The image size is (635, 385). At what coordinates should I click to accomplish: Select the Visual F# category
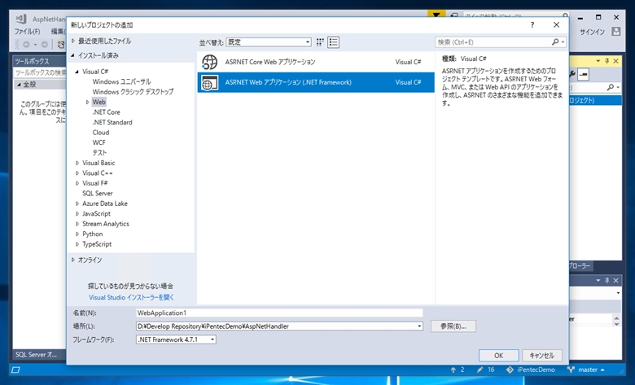pyautogui.click(x=95, y=183)
